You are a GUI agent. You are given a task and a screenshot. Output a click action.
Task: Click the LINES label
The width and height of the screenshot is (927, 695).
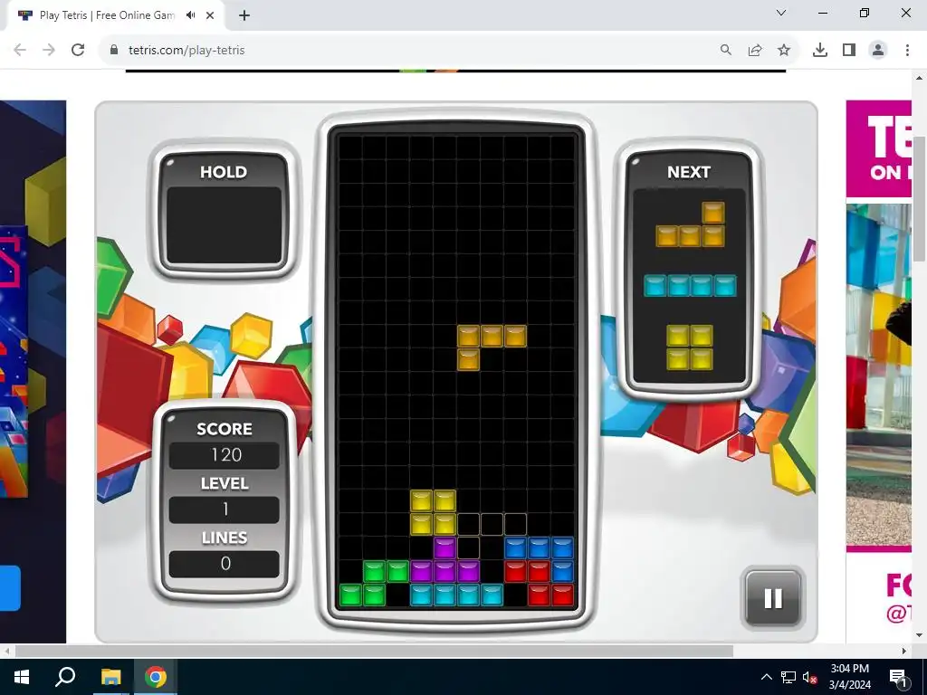[225, 538]
